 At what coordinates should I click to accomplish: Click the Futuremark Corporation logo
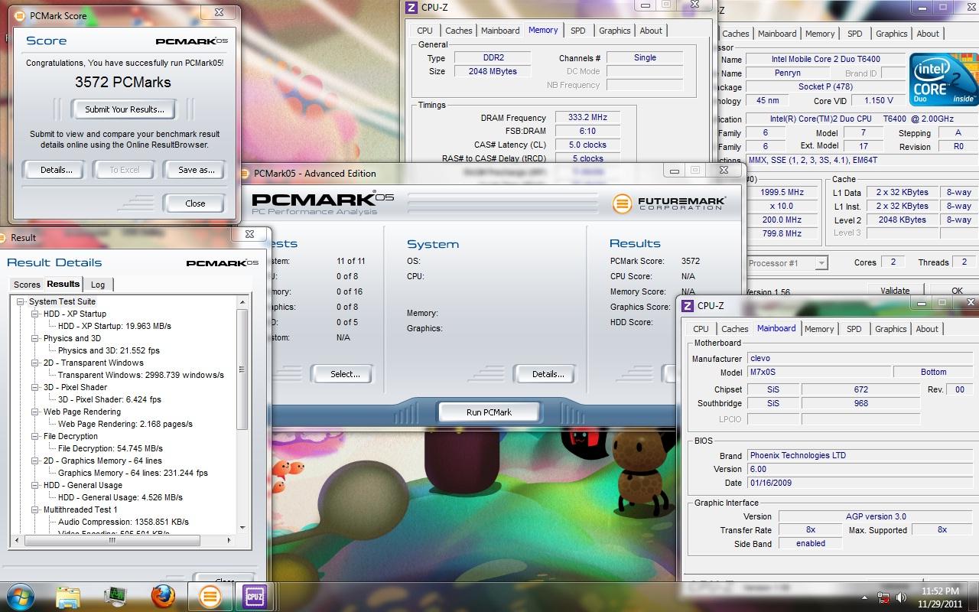668,203
